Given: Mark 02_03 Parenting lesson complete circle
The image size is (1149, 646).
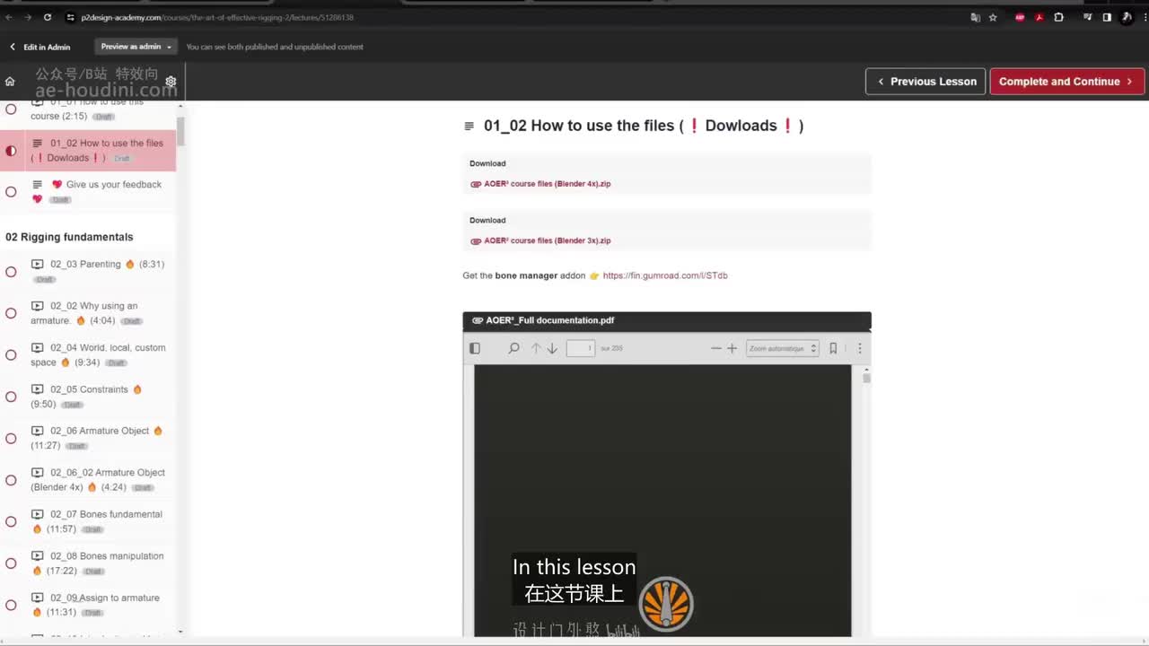Looking at the screenshot, I should pos(11,272).
